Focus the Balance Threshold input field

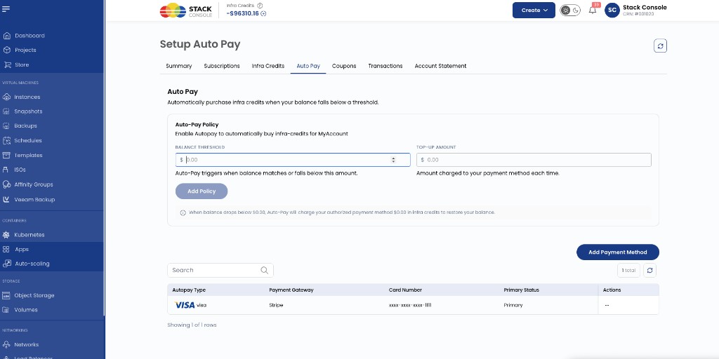coord(293,160)
